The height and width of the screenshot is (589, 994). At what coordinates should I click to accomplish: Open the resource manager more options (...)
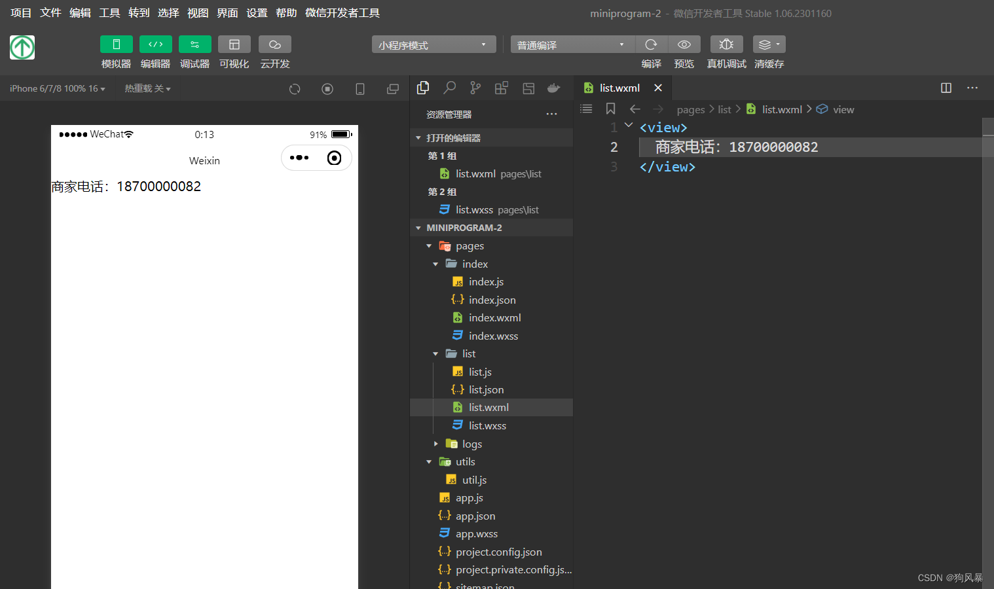pos(552,114)
